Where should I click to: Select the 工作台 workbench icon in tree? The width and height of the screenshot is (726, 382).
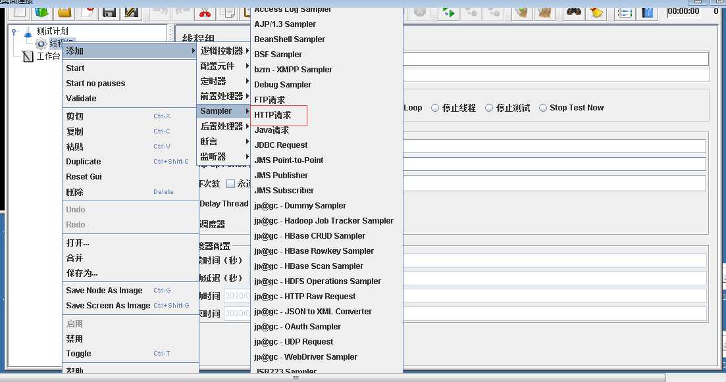(28, 57)
